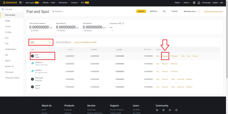Screen dimensions: 228x114
Task: Open the apps grid menu icon
Action: coord(20,3)
